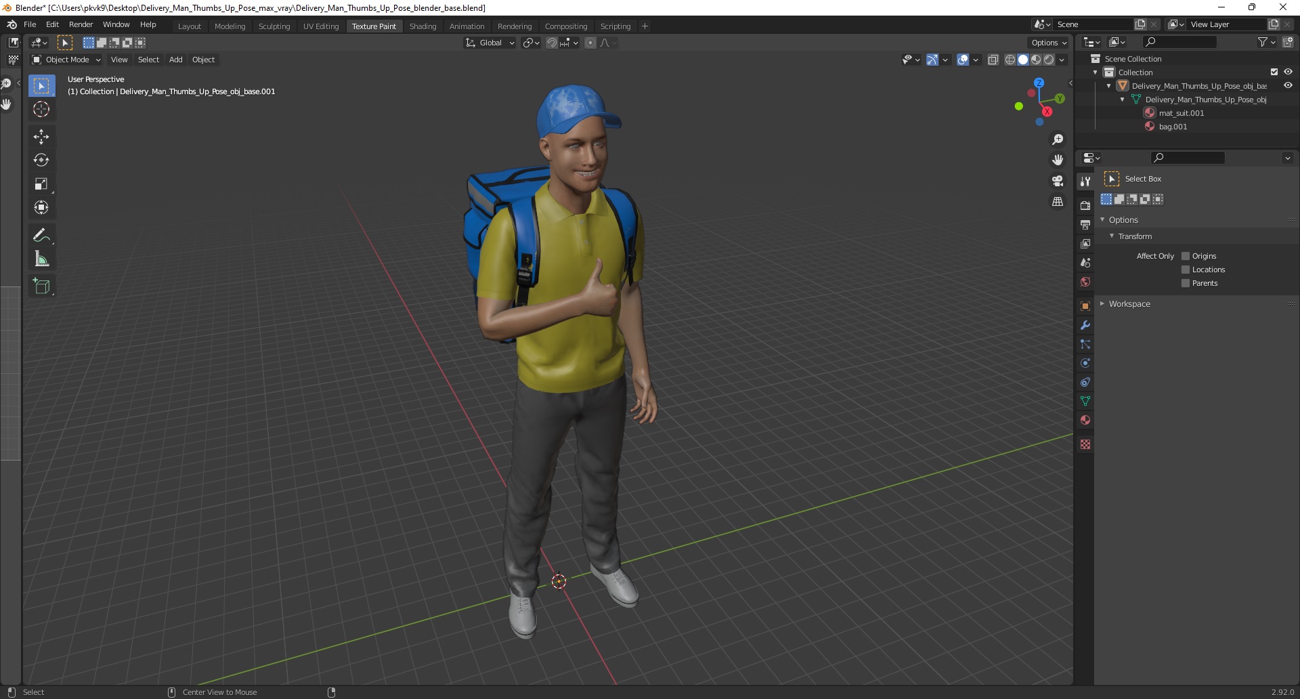
Task: Click the red X axis on navigation gizmo
Action: (1047, 111)
